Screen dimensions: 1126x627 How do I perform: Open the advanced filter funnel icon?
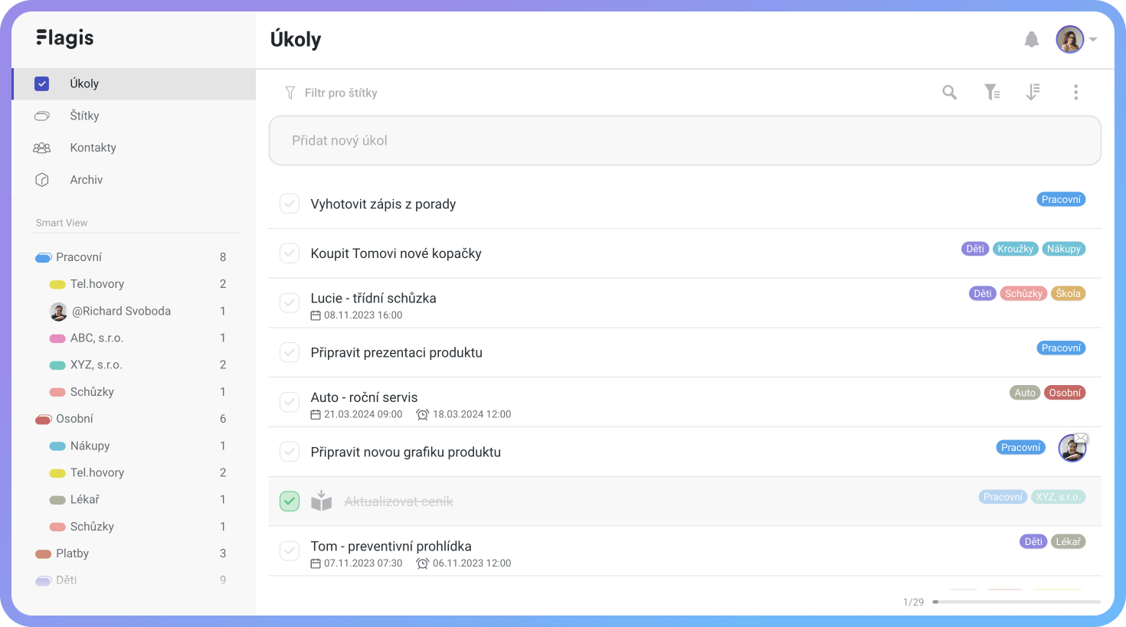click(992, 93)
